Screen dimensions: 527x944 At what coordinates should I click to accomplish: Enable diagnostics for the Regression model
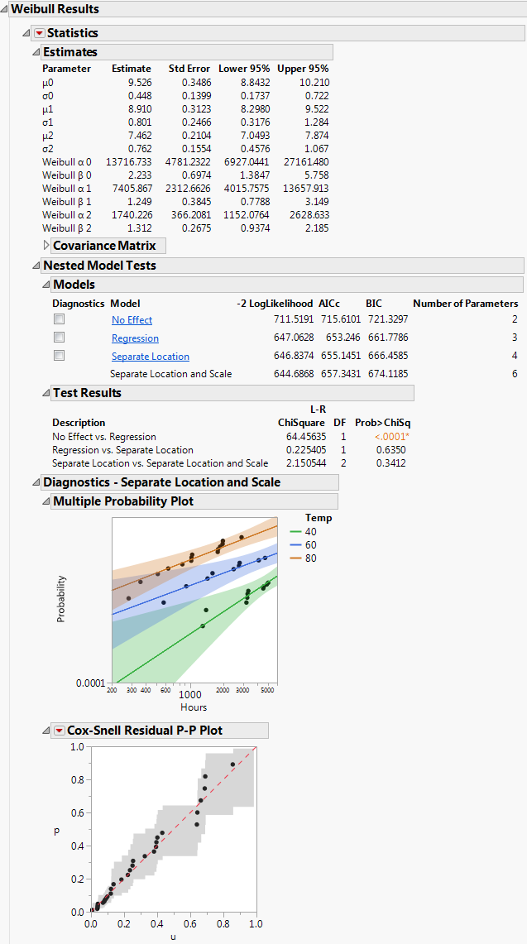(x=60, y=338)
